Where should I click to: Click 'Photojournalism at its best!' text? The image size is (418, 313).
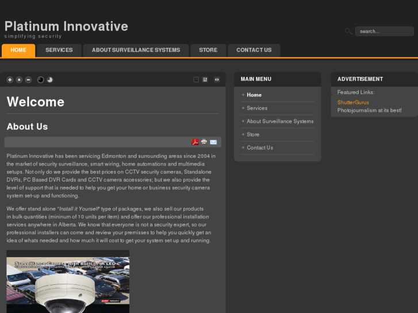(370, 110)
